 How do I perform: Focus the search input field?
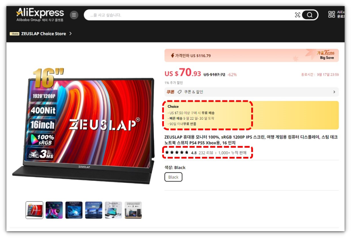190,15
